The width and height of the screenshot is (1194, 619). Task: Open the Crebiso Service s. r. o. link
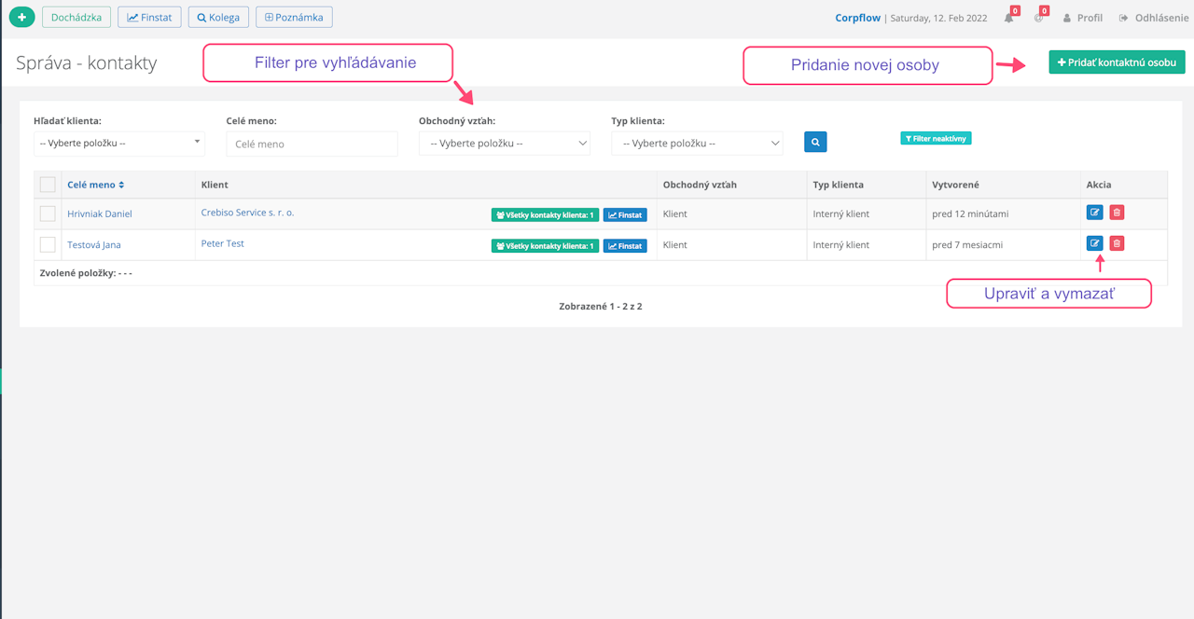247,213
